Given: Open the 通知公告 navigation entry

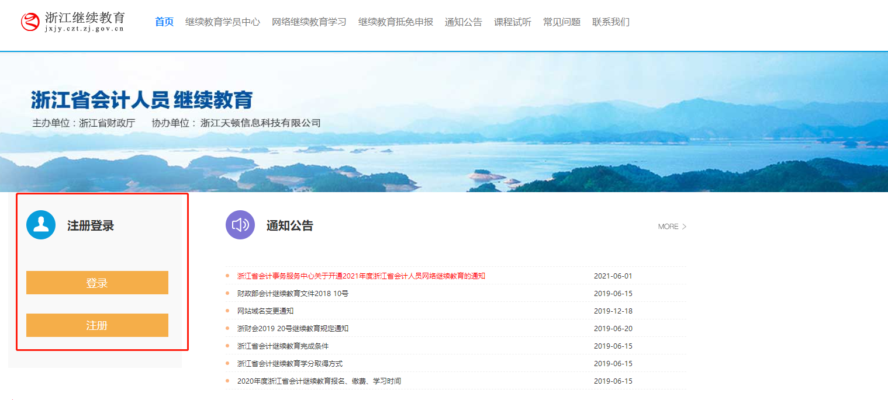Looking at the screenshot, I should pos(463,22).
